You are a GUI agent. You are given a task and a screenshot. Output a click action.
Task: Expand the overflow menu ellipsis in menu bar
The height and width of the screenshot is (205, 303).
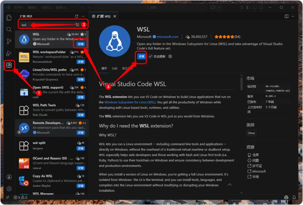[x=72, y=7]
